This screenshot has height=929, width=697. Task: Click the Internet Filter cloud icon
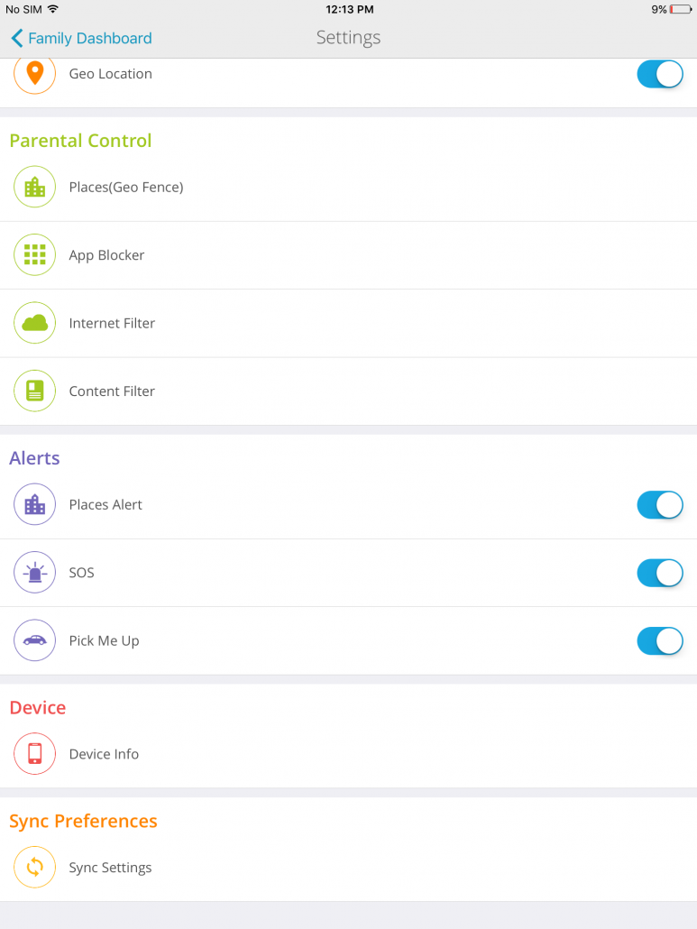pyautogui.click(x=34, y=323)
